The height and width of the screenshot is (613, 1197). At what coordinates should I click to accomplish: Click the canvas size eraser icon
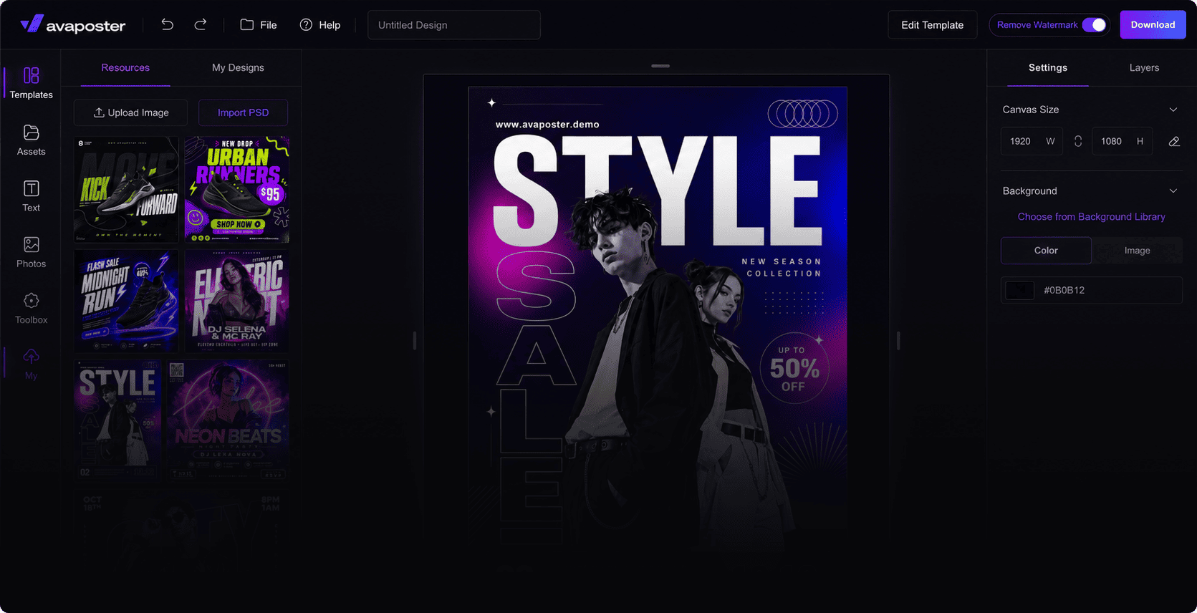tap(1174, 141)
